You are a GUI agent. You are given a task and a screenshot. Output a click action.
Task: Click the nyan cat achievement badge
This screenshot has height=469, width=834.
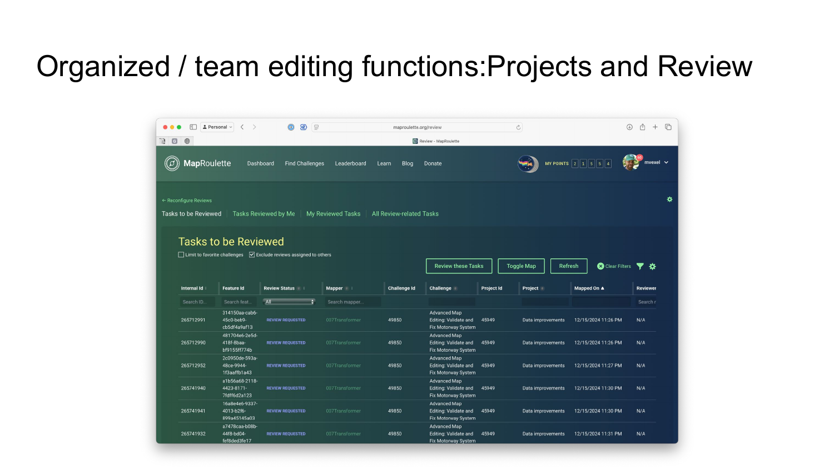pyautogui.click(x=527, y=163)
